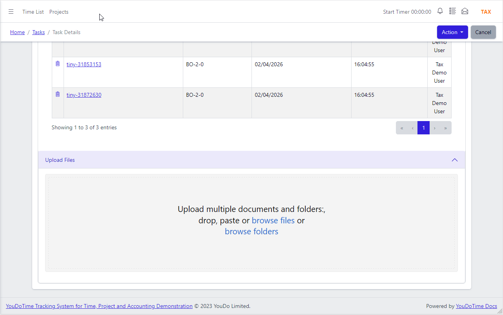503x315 pixels.
Task: Go to Tasks breadcrumb link
Action: tap(38, 32)
